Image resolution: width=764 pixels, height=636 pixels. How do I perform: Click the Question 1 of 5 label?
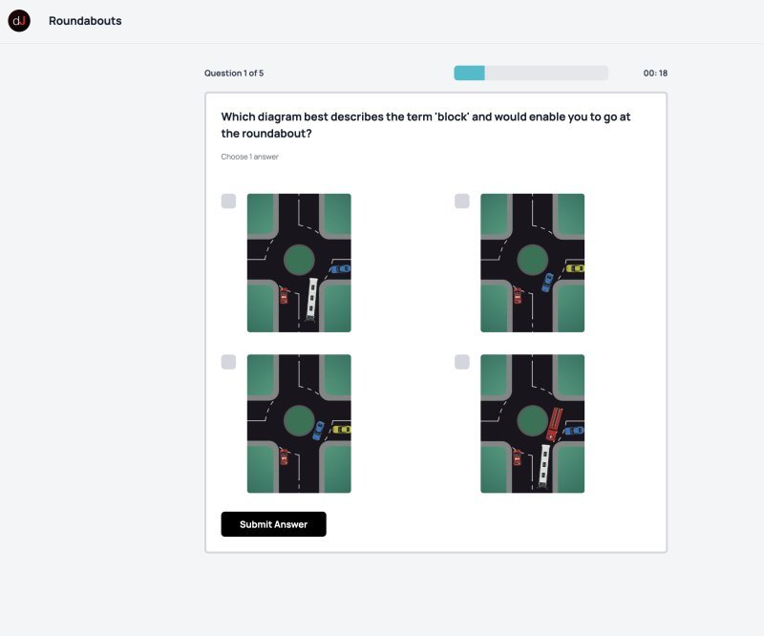pos(234,74)
